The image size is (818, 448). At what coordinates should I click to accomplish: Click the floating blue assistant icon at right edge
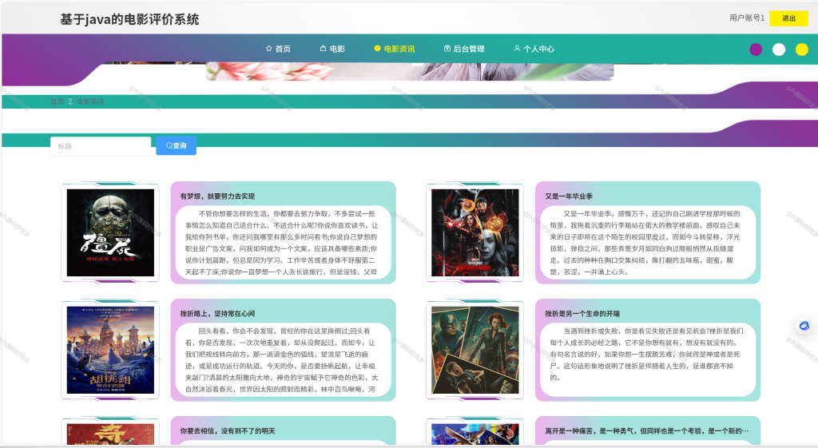[x=804, y=326]
